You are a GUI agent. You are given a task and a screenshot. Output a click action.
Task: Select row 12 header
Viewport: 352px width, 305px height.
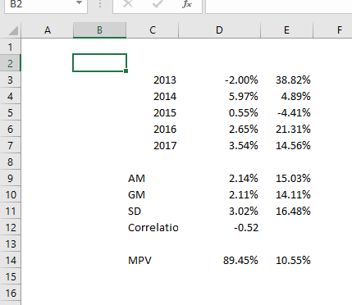point(11,227)
